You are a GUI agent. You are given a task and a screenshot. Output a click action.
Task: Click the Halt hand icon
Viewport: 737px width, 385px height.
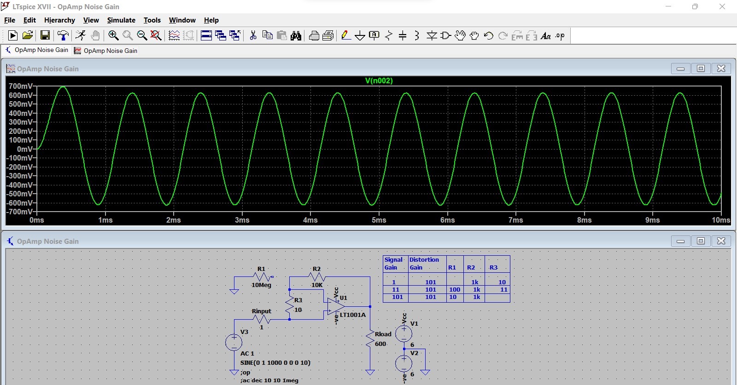coord(95,35)
